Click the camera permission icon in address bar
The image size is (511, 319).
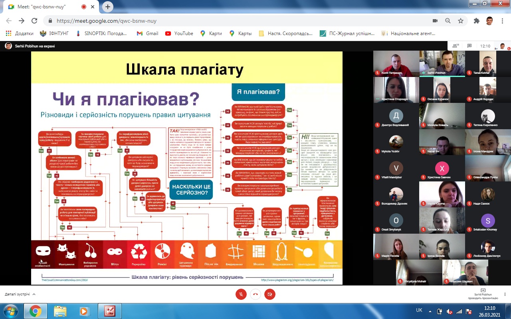[435, 21]
